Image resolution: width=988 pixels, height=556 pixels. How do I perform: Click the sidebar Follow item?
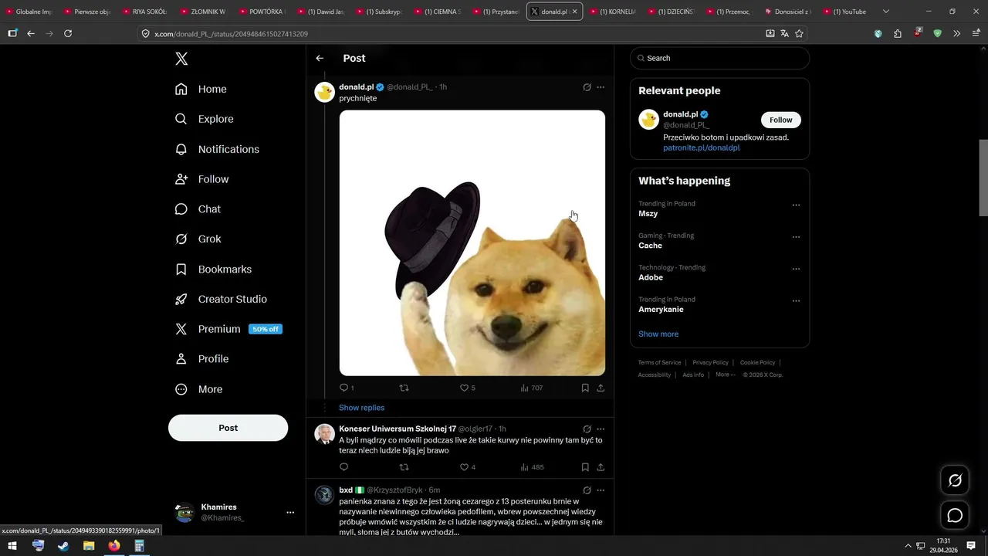[201, 179]
